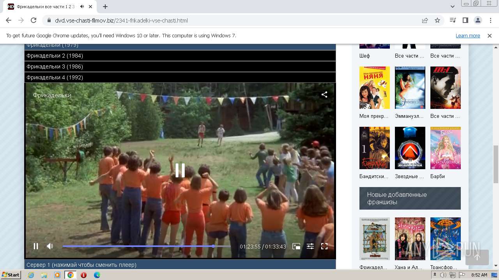Open Windows Start menu
The width and height of the screenshot is (499, 280).
pos(11,275)
